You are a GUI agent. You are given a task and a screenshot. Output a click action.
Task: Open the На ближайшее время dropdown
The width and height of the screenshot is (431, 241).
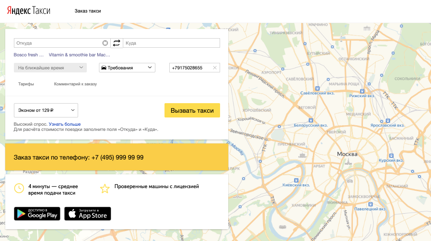tap(50, 68)
